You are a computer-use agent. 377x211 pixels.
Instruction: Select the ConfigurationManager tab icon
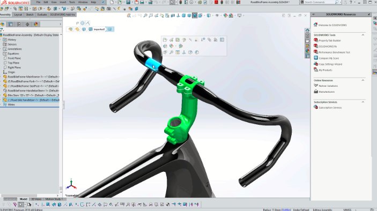pyautogui.click(x=19, y=24)
